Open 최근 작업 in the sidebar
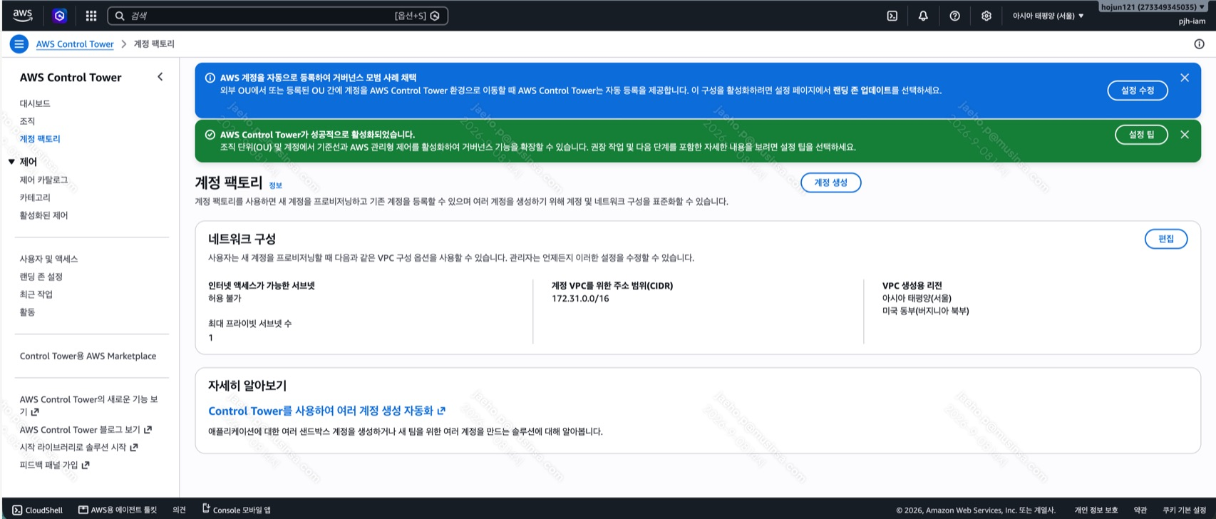The width and height of the screenshot is (1216, 519). pyautogui.click(x=36, y=294)
